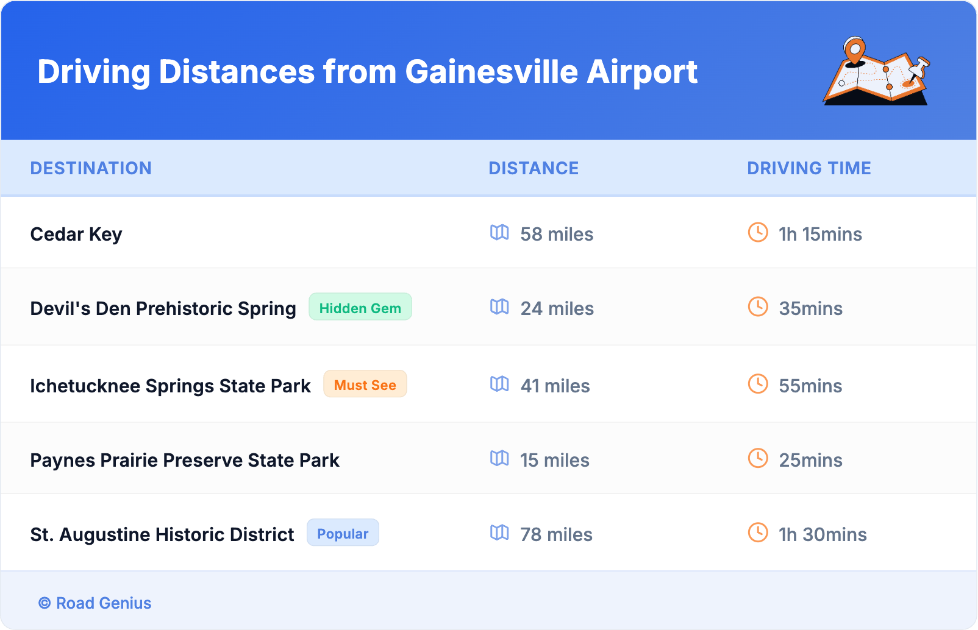
Task: Click the map icon beside 58 miles
Action: click(499, 233)
